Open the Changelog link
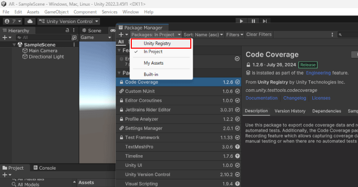This screenshot has height=187, width=358. point(294,98)
